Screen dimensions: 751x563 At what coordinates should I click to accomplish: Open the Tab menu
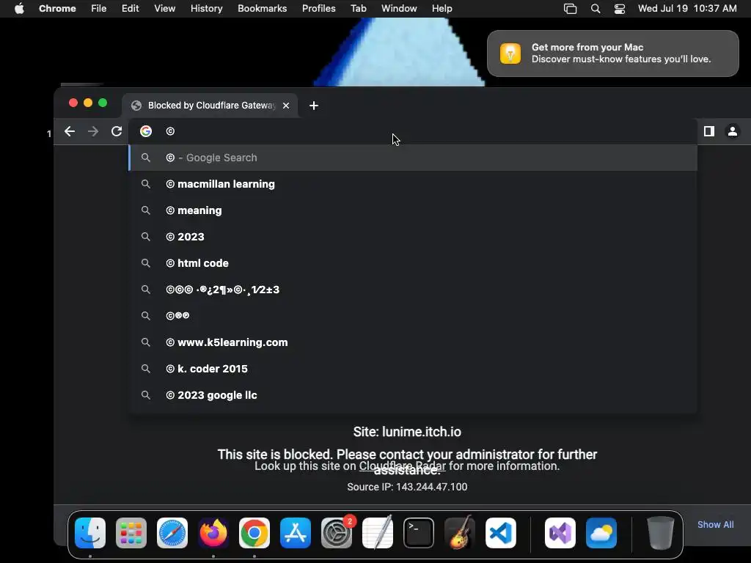click(x=358, y=9)
